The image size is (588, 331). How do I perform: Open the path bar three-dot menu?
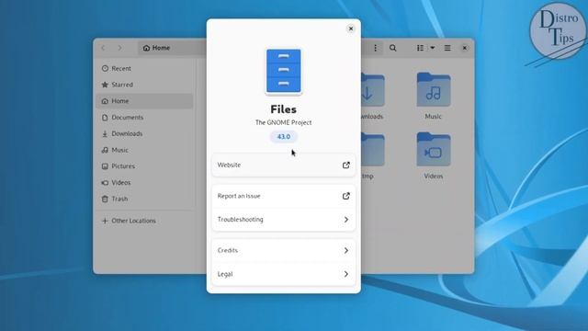[x=375, y=48]
